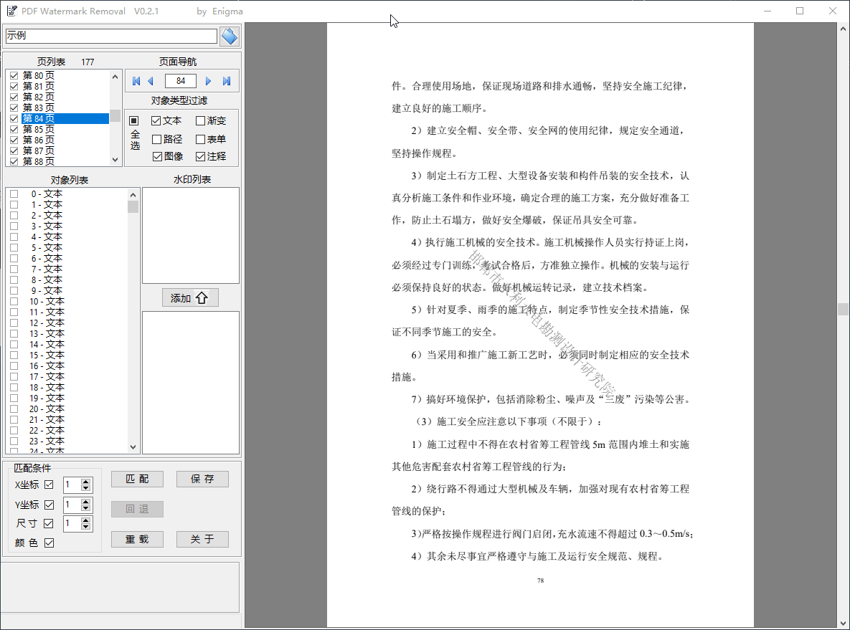Click the 重载 button
This screenshot has width=850, height=630.
pos(137,539)
